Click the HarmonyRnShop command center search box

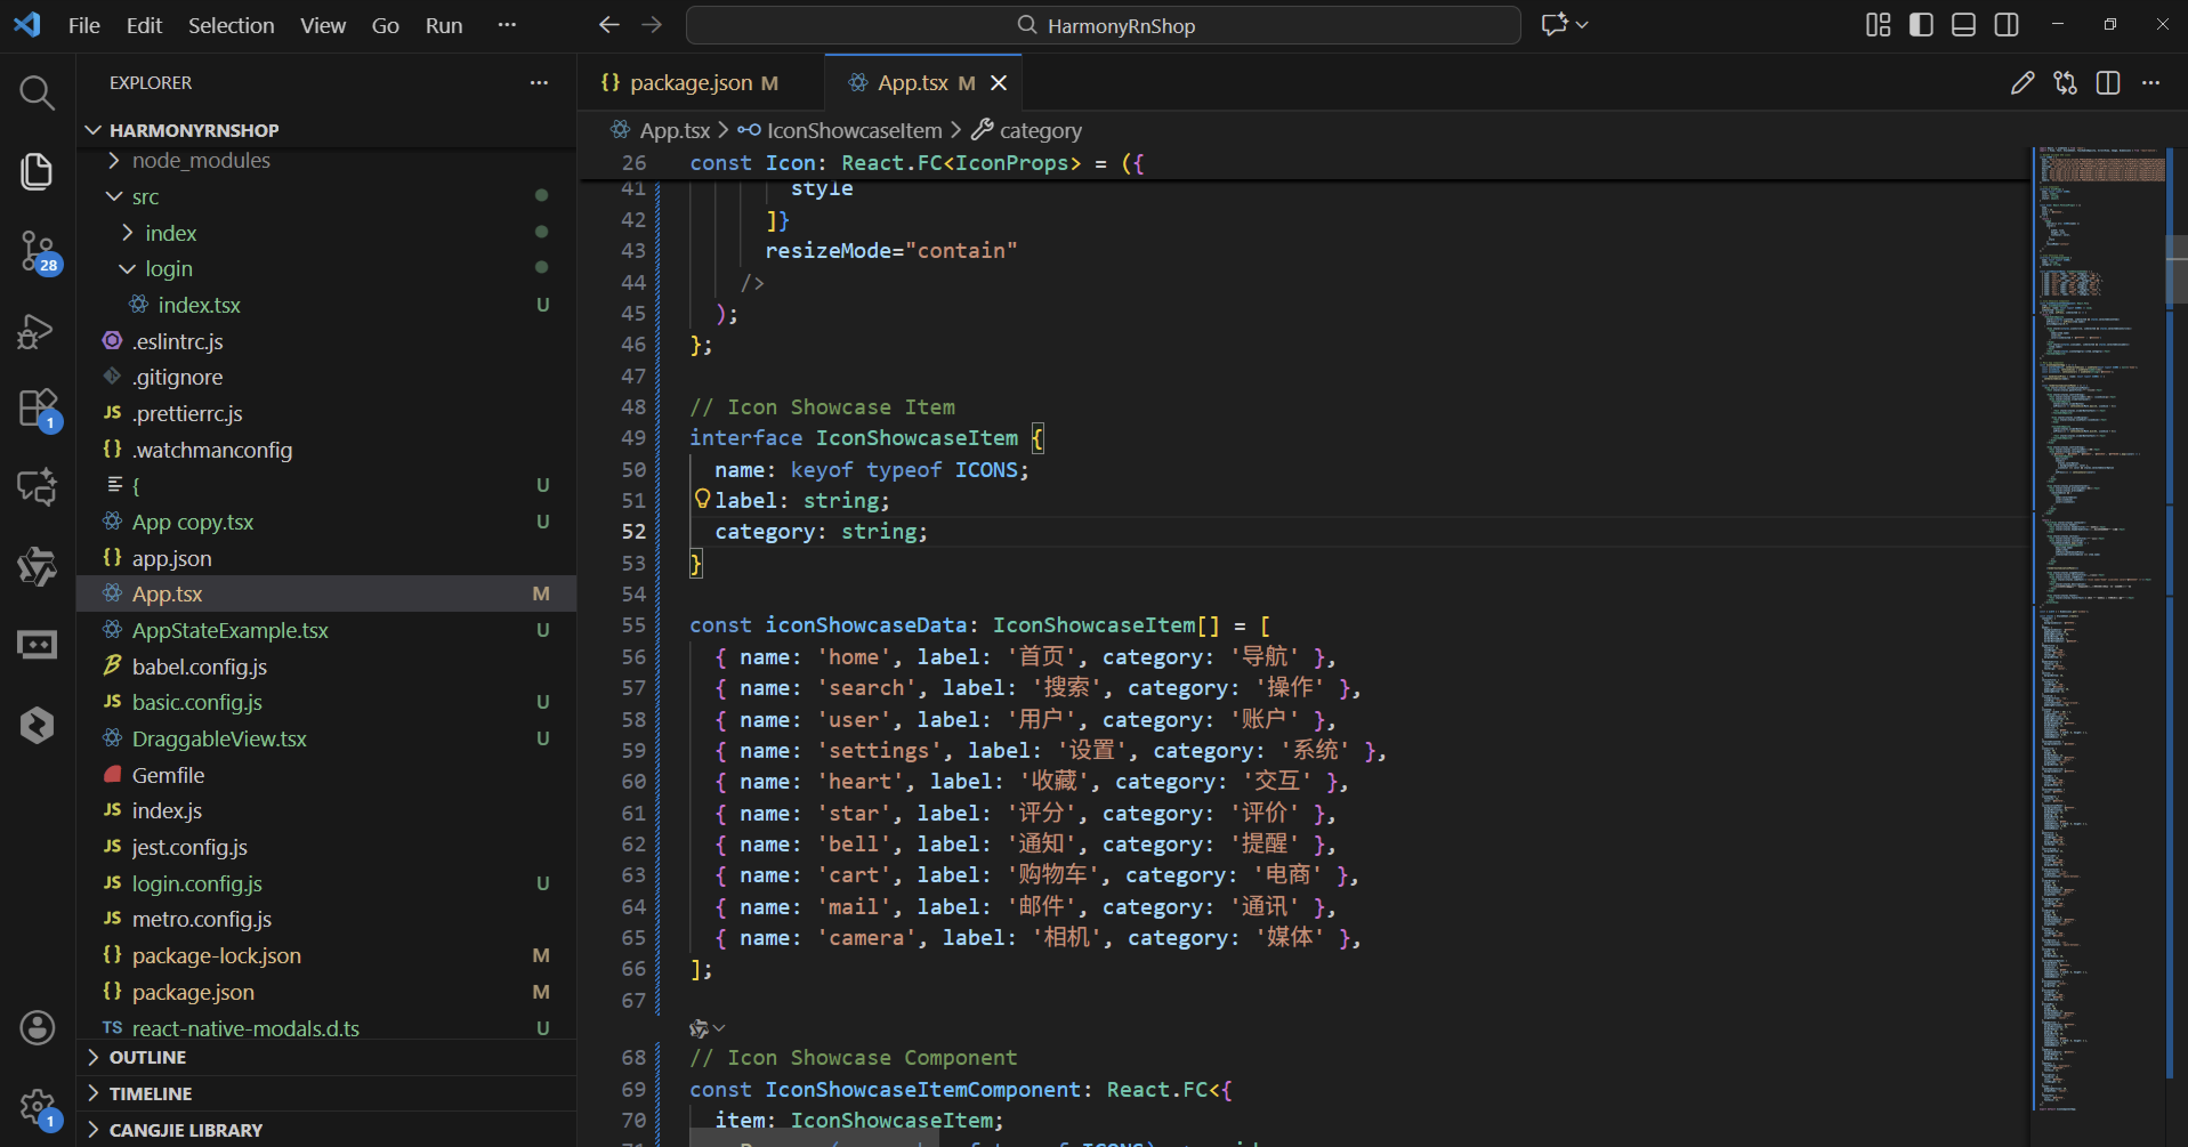(x=1103, y=26)
